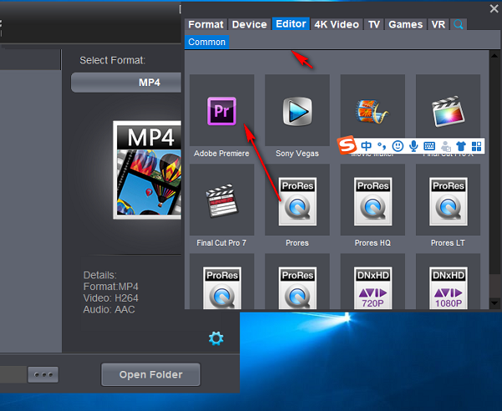Pick the Movie Maker filmstrip icon
The width and height of the screenshot is (502, 411).
pos(372,111)
